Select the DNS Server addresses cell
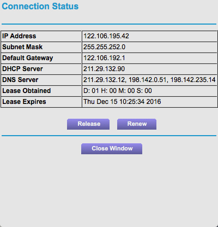Viewport: 218px width, 227px height. pyautogui.click(x=149, y=80)
